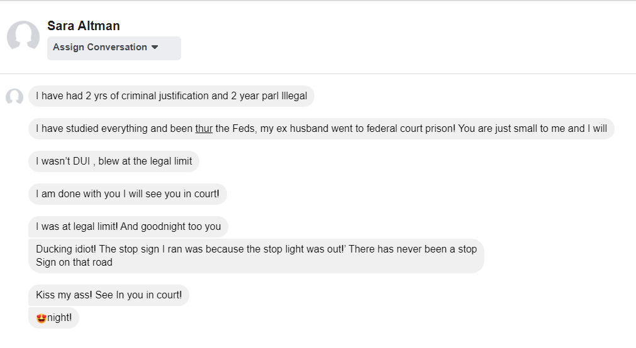Screen dimensions: 636x348
Task: Click the underlined word "thur"
Action: (x=204, y=129)
